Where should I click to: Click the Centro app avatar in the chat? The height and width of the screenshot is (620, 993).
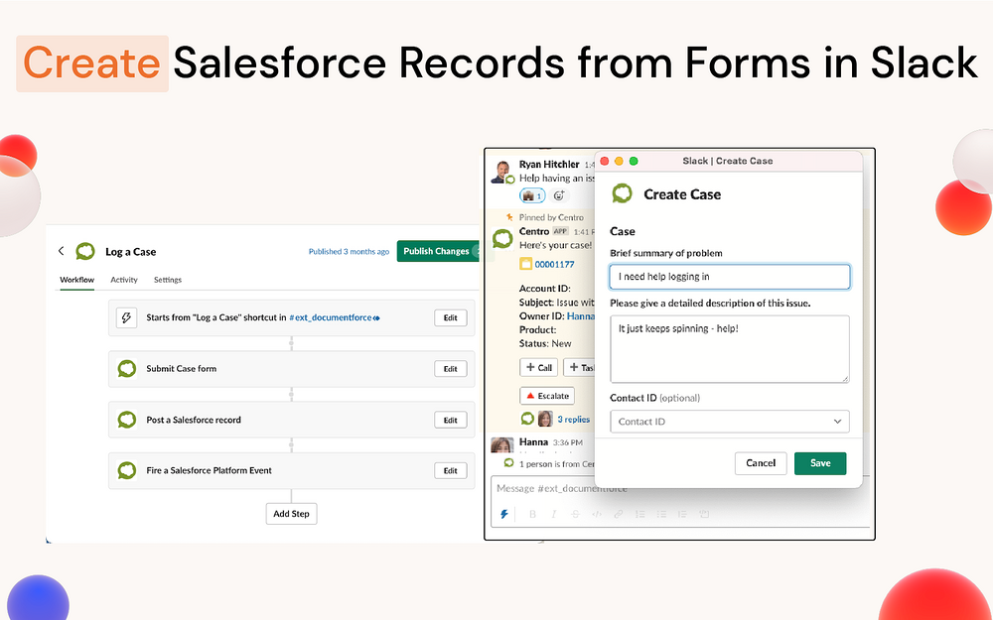502,238
